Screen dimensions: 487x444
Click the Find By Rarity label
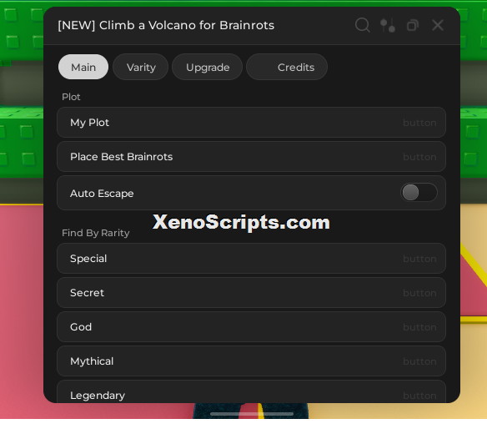point(96,233)
